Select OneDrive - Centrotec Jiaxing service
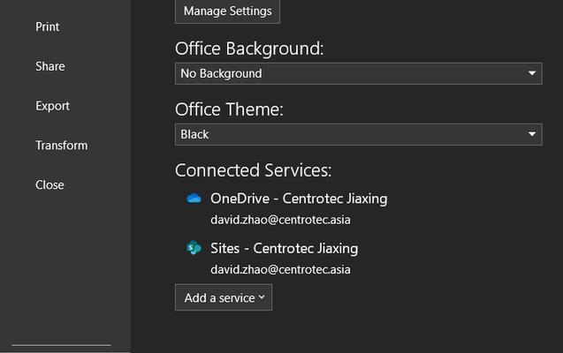 point(299,199)
